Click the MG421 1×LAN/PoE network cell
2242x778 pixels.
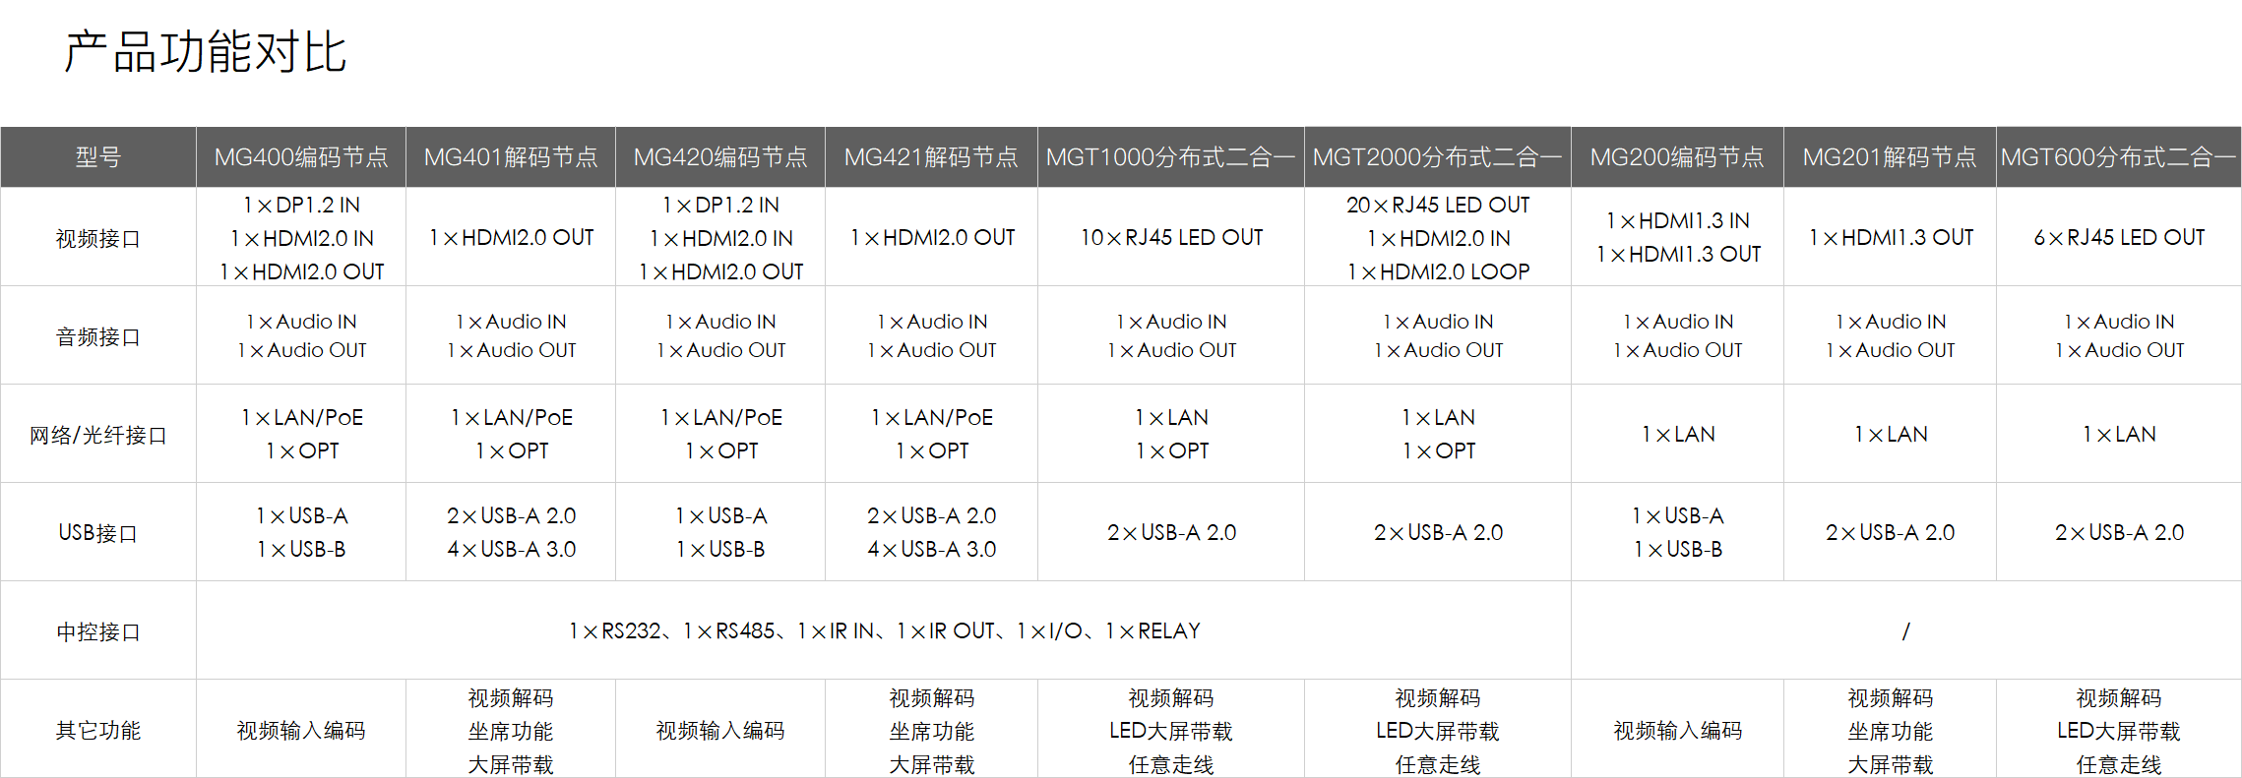click(931, 434)
